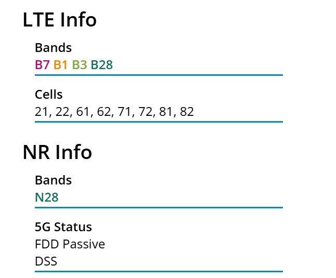Click the LTE Info heading
This screenshot has width=336, height=278.
point(60,20)
